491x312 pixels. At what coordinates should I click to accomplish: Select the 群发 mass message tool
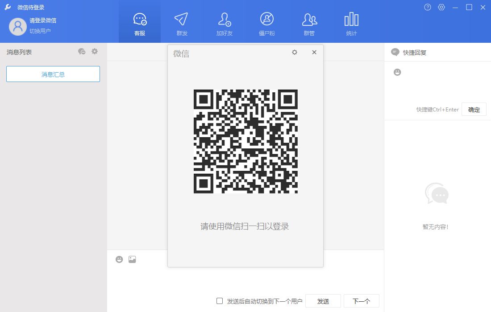(181, 22)
